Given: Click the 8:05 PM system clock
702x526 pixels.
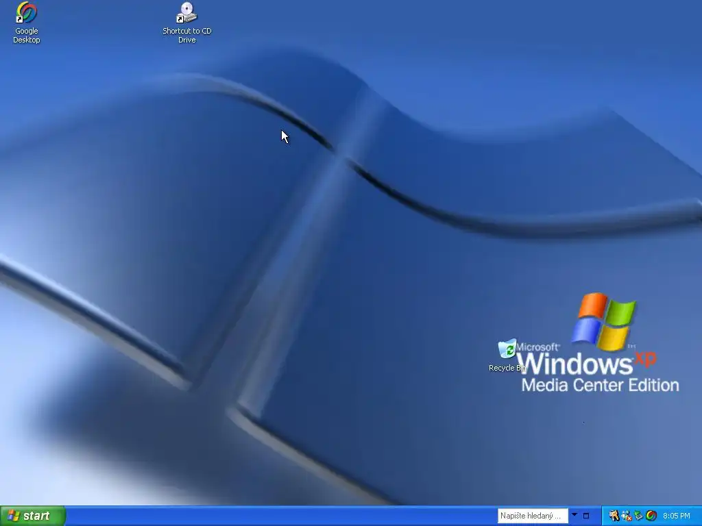Looking at the screenshot, I should [677, 516].
